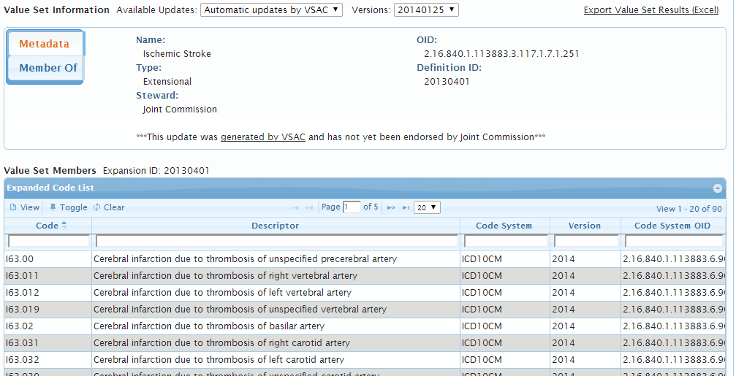This screenshot has height=376, width=736.
Task: Open the Available Updates dropdown
Action: [272, 9]
